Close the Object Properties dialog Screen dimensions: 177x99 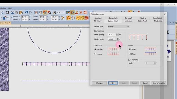coord(165,14)
